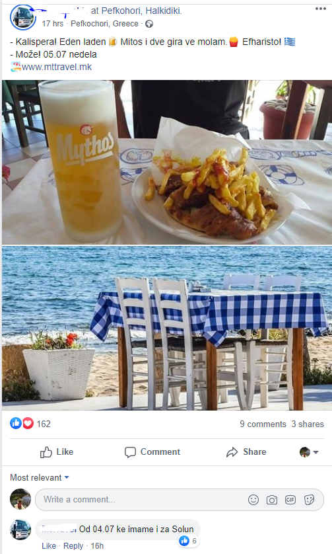Attach a photo with the camera icon
332x554 pixels.
tap(272, 500)
